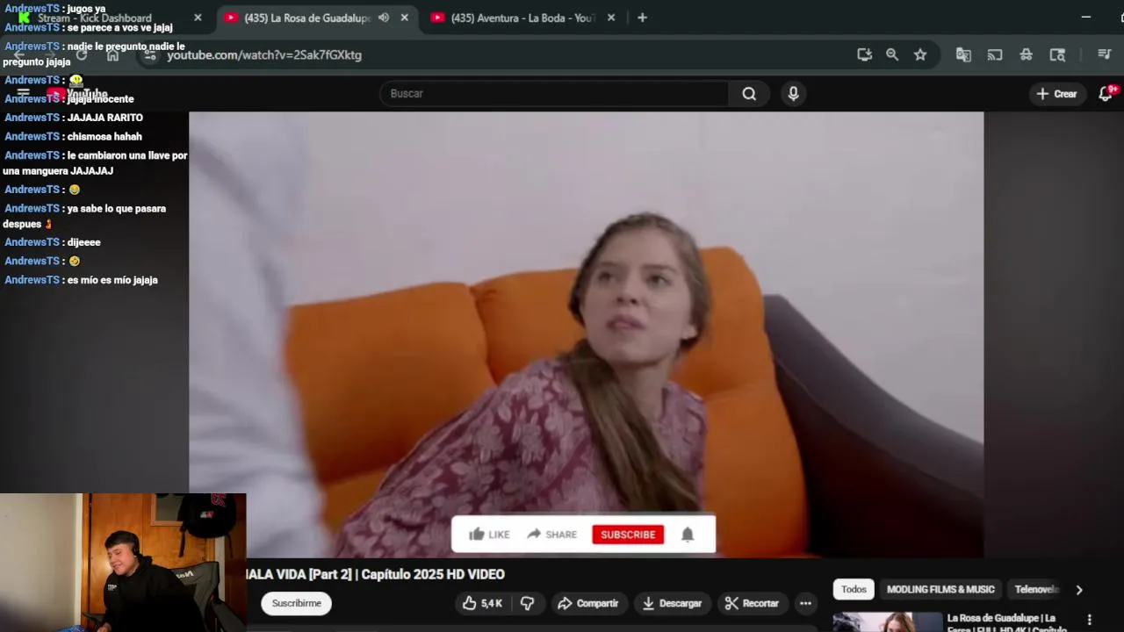Click Recortar clip button
Image resolution: width=1124 pixels, height=632 pixels.
752,603
